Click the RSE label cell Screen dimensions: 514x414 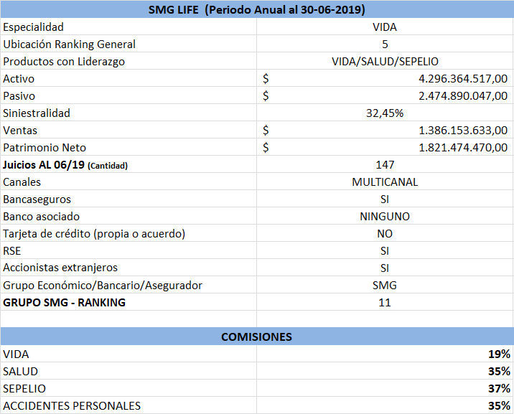coord(128,250)
